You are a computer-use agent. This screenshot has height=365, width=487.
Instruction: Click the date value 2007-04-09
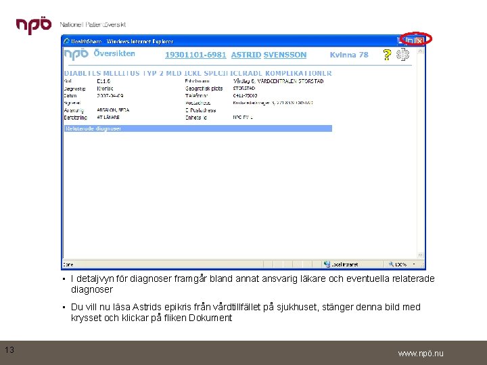click(x=110, y=95)
